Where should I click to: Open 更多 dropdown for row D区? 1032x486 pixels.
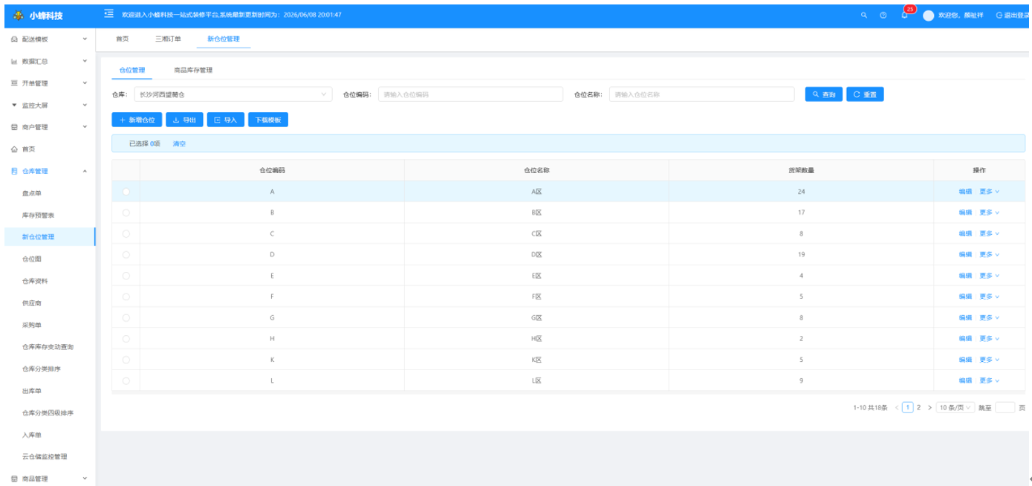pos(989,255)
